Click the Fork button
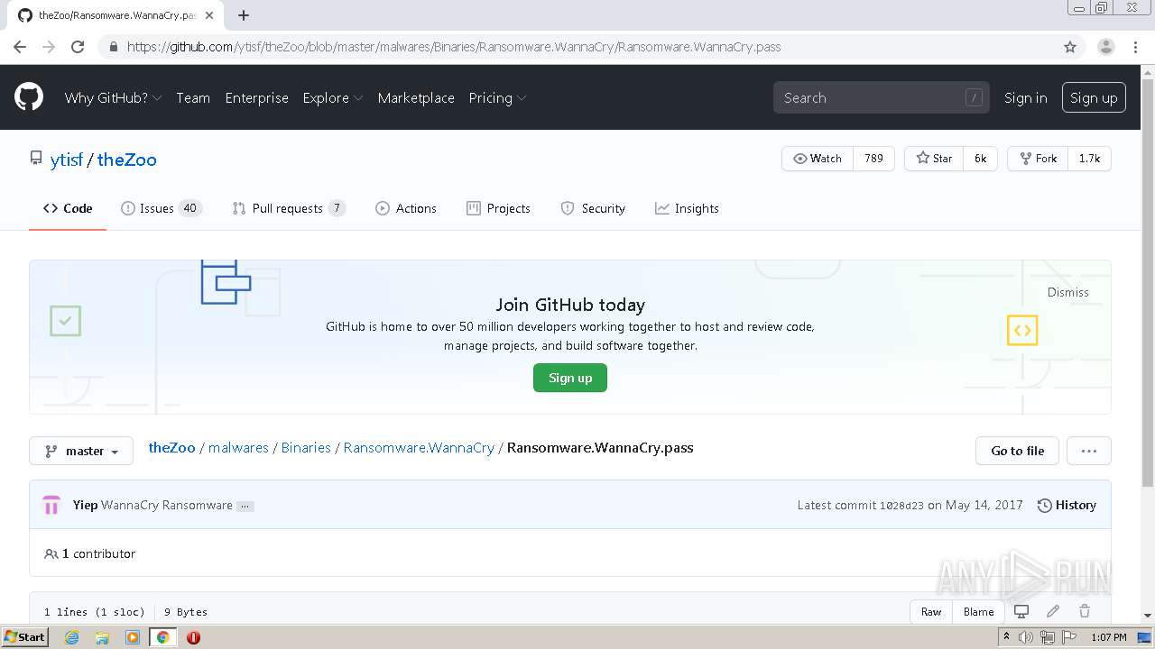This screenshot has width=1155, height=649. [x=1038, y=159]
